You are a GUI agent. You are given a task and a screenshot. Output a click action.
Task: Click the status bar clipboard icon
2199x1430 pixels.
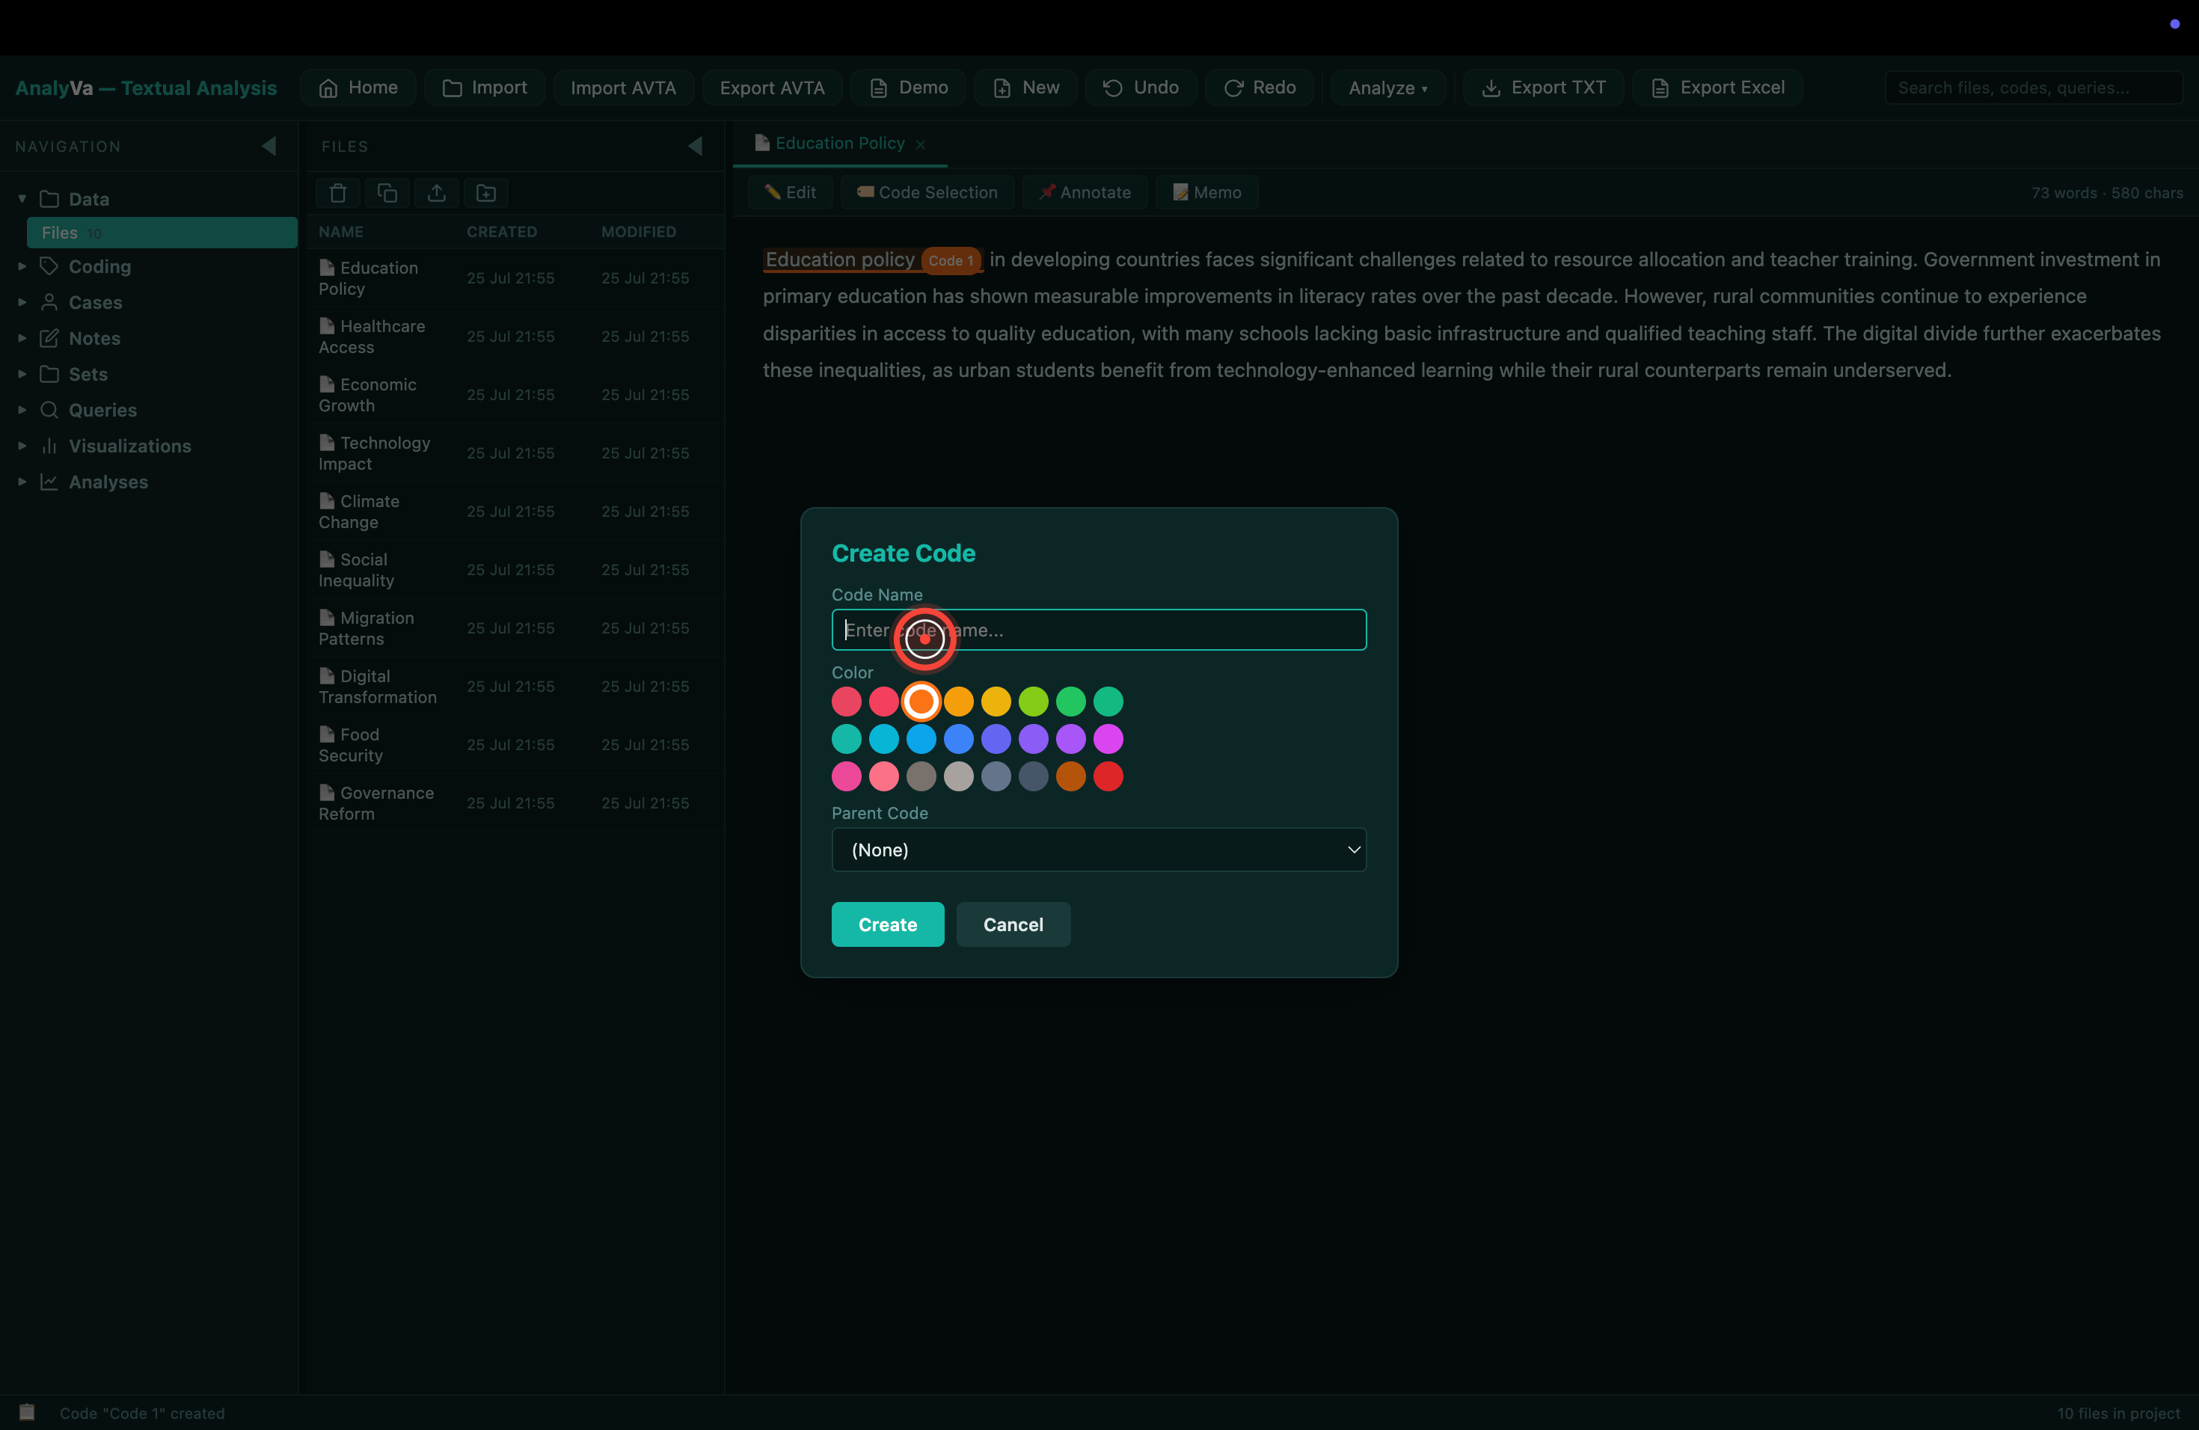(28, 1413)
